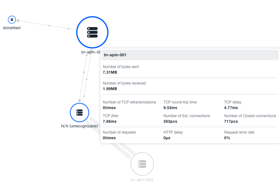Click the Number of TCP retransmissions metric

pos(129,102)
